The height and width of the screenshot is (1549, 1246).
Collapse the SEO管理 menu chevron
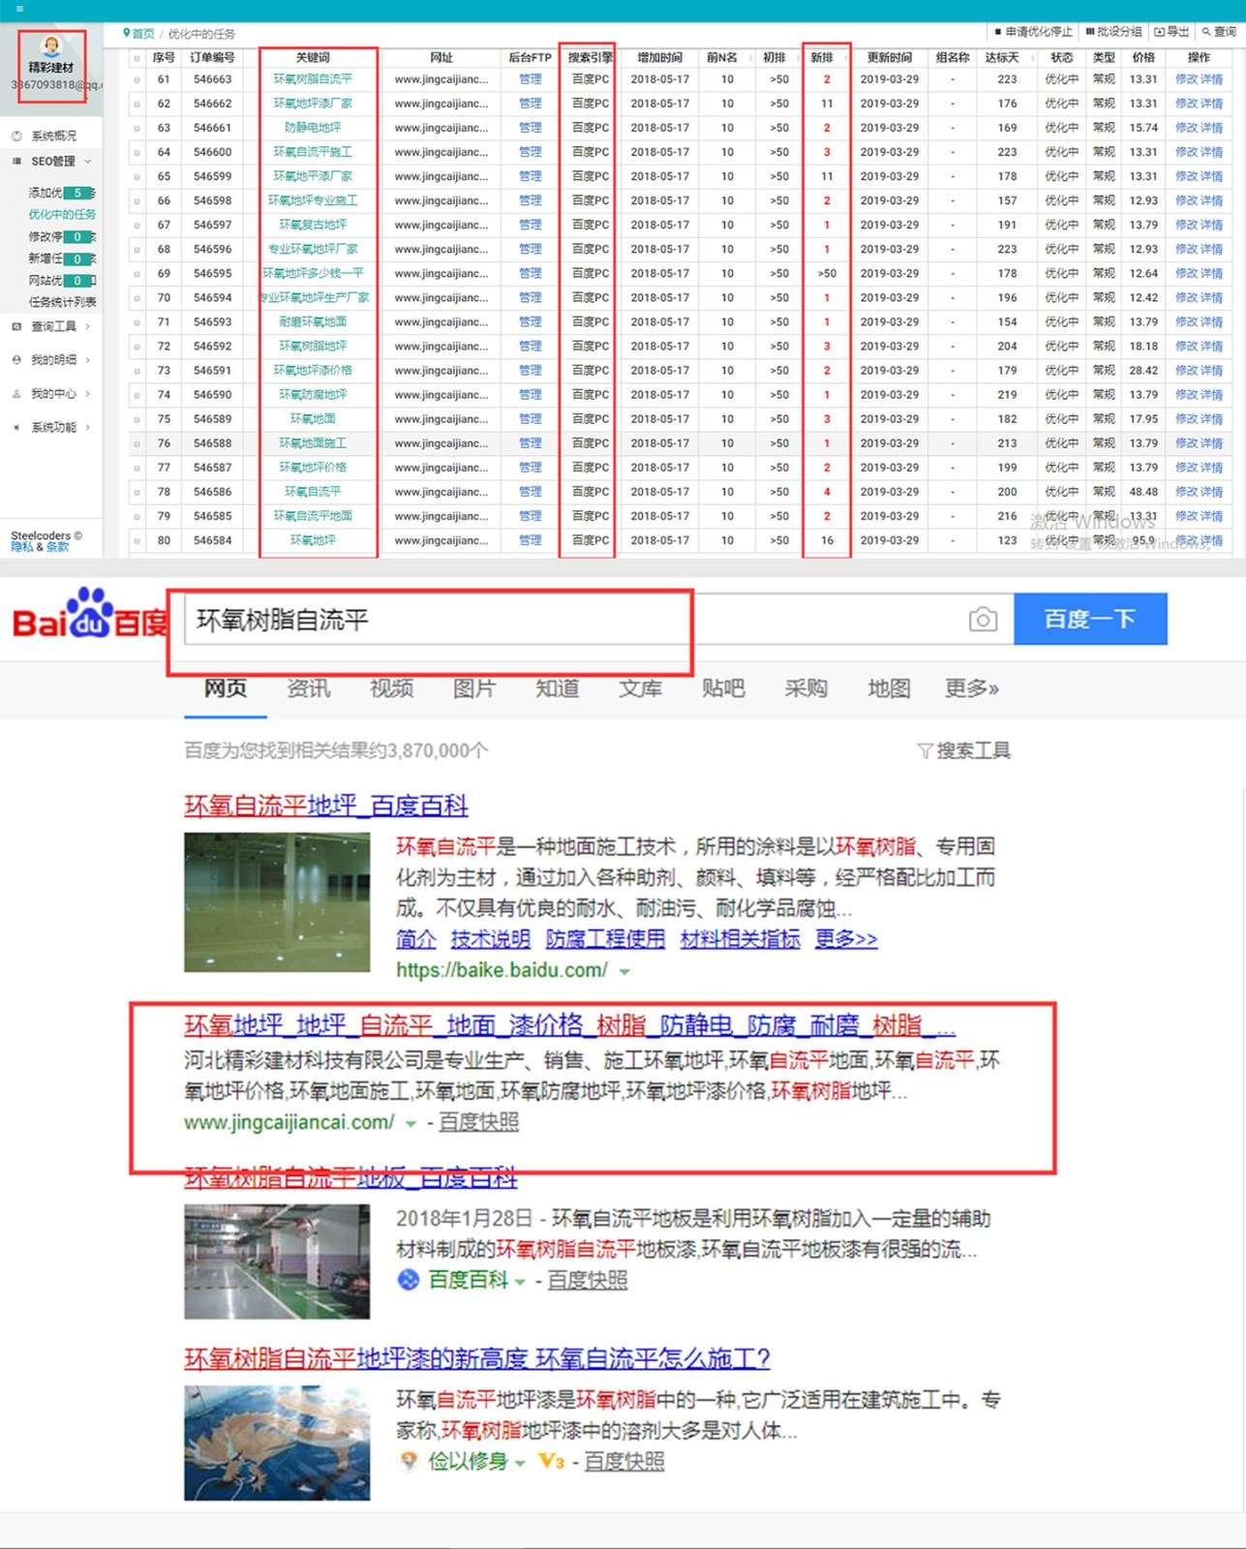point(88,162)
